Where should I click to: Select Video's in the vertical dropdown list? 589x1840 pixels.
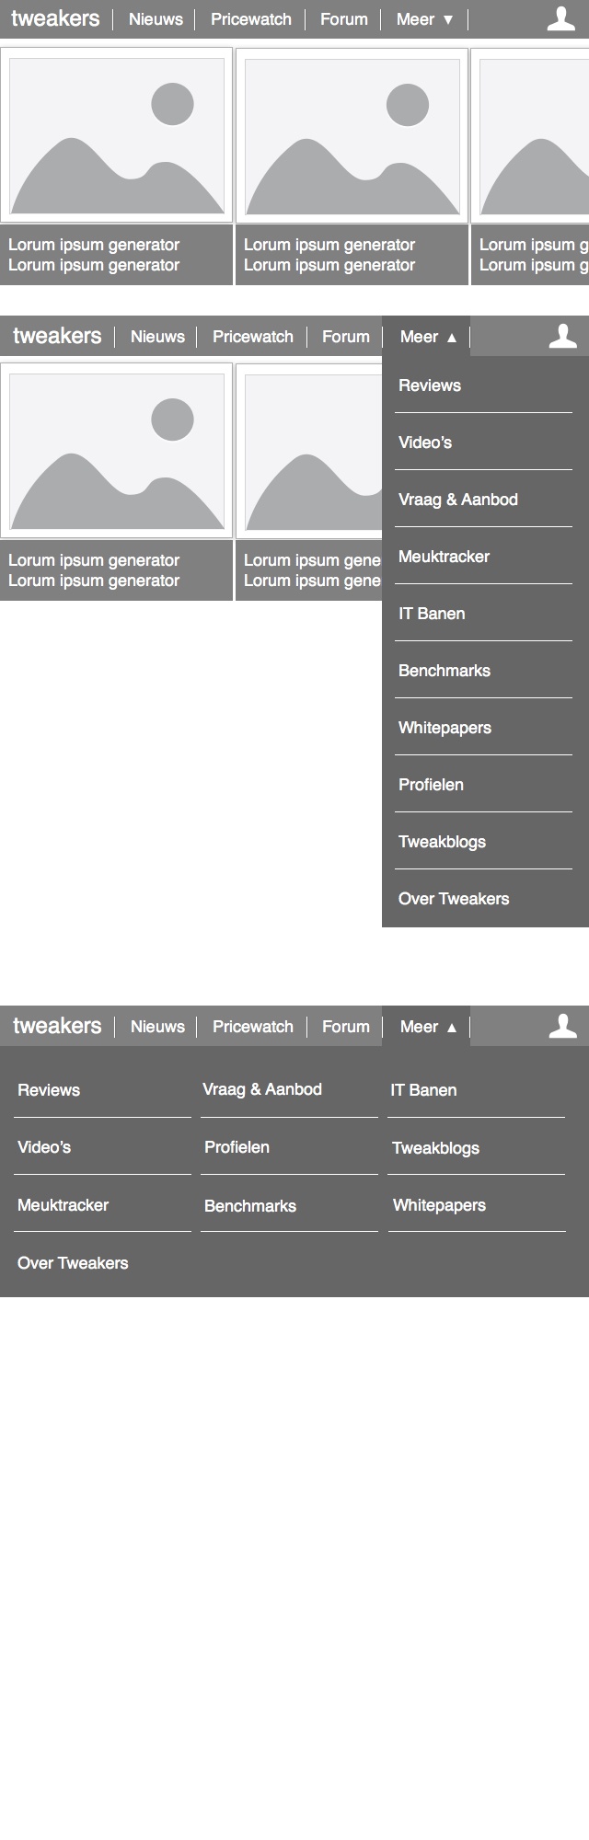pos(425,443)
